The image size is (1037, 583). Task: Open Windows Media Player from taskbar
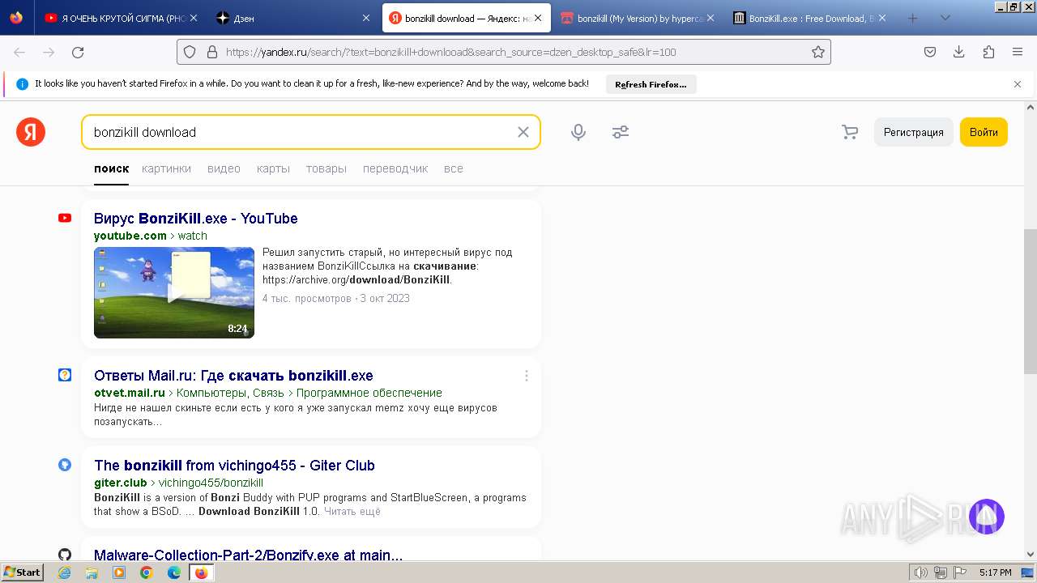119,572
